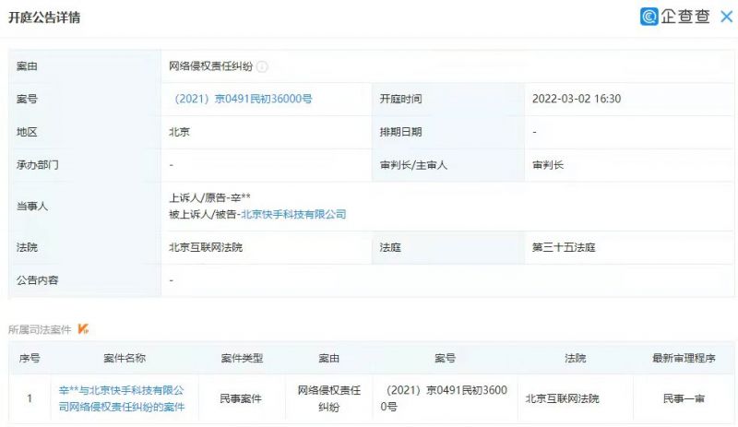Open 北京快手科技有限公司 company link
The height and width of the screenshot is (427, 738).
coord(293,214)
